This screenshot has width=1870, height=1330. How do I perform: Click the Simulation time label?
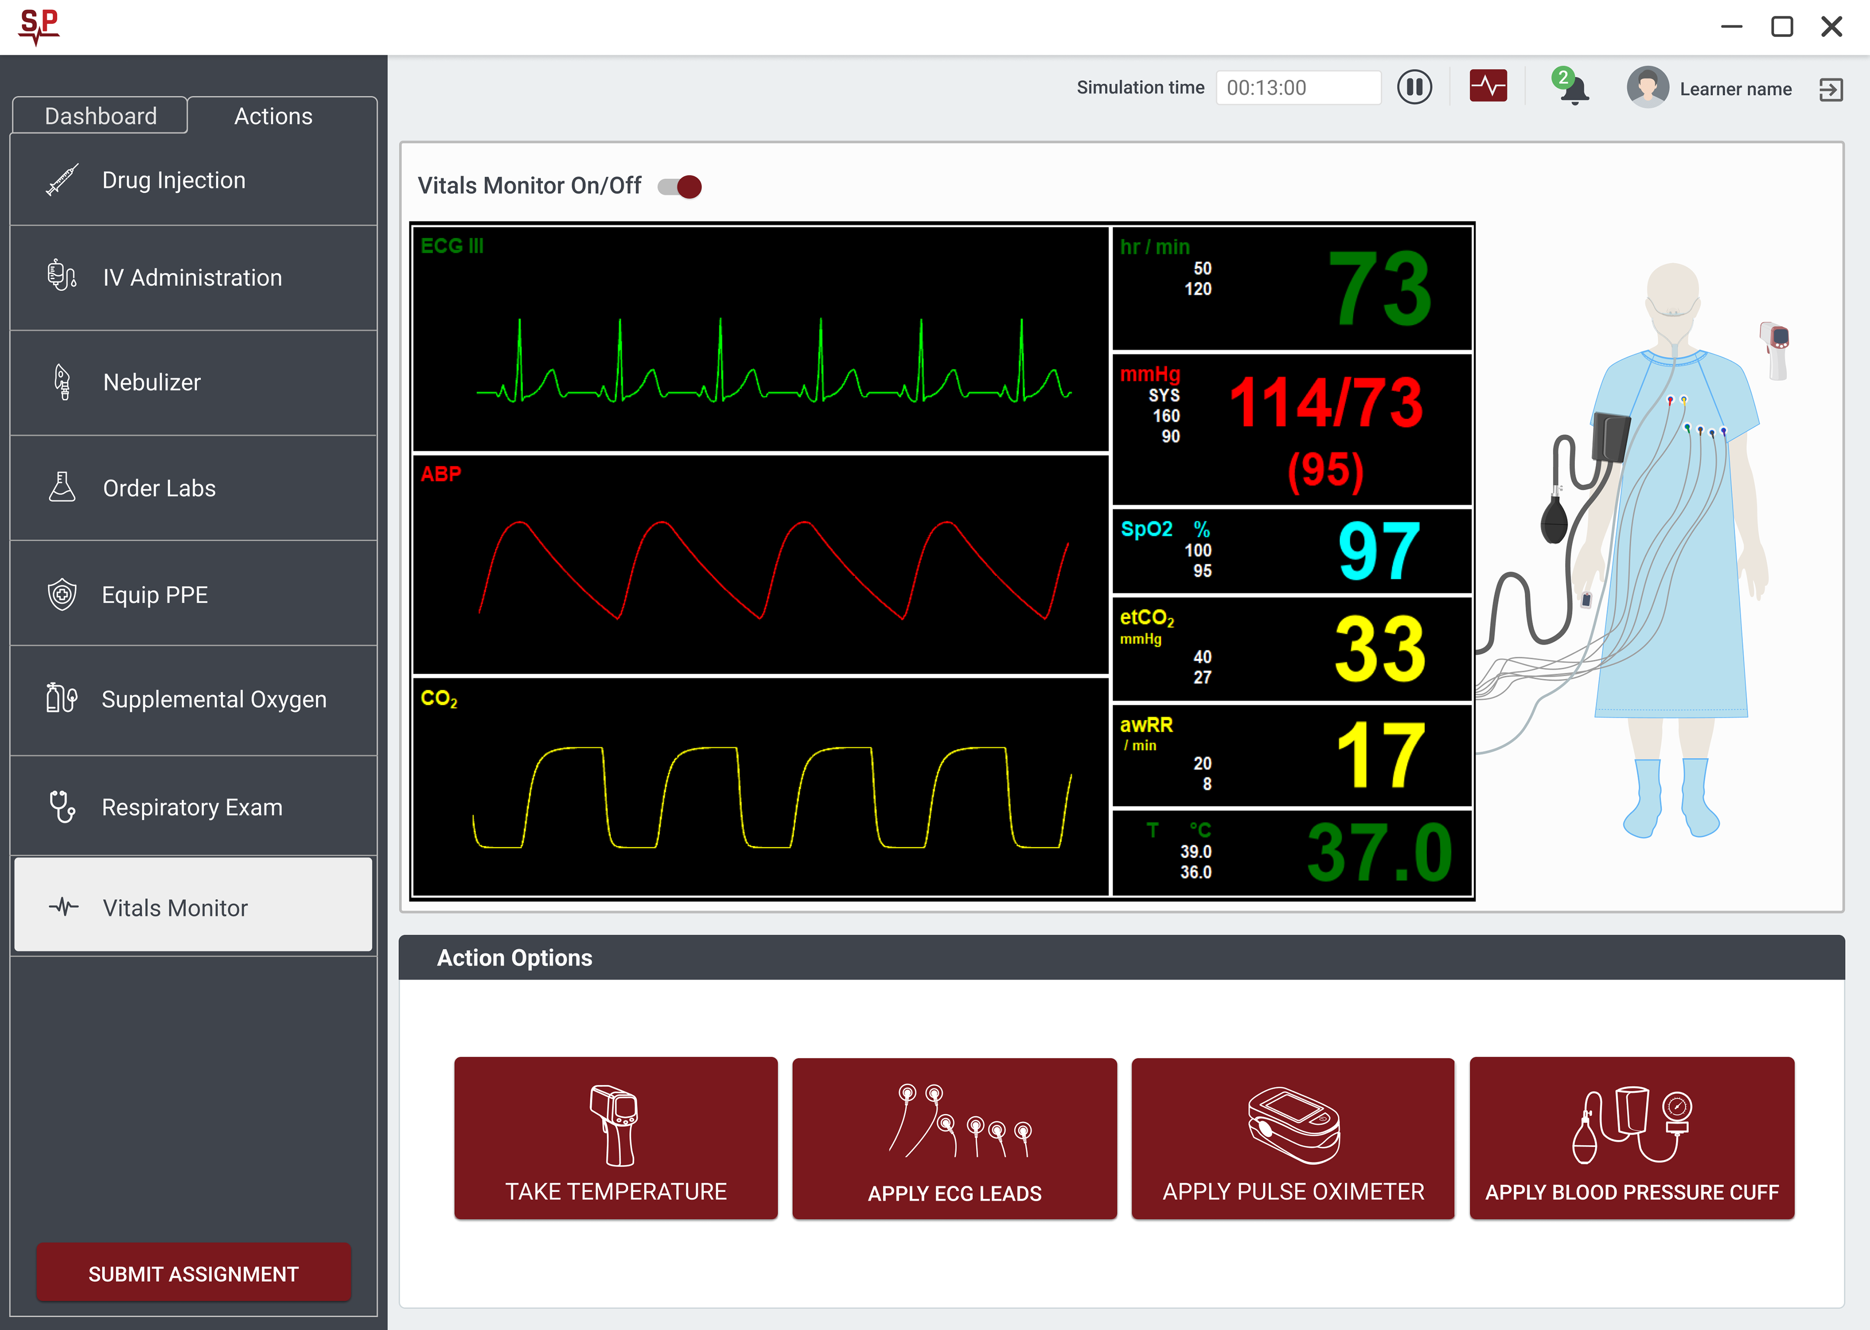(1140, 88)
